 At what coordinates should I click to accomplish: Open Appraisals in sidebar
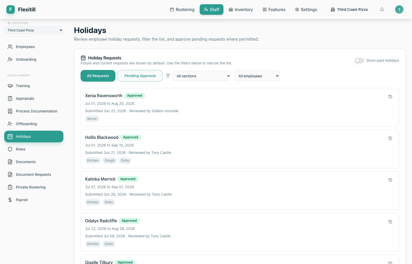[34, 98]
